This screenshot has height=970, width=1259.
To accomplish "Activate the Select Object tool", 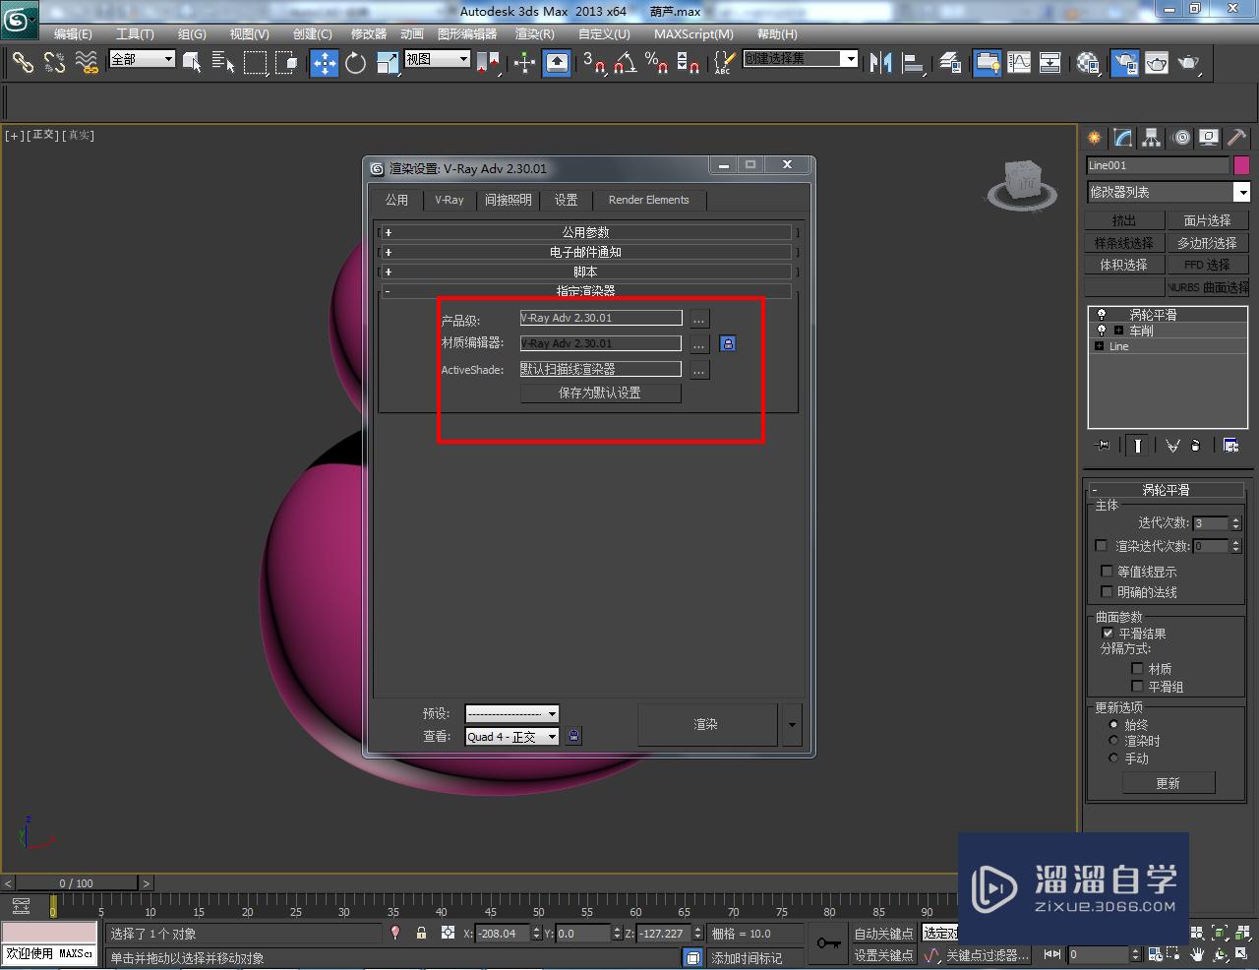I will pyautogui.click(x=192, y=63).
